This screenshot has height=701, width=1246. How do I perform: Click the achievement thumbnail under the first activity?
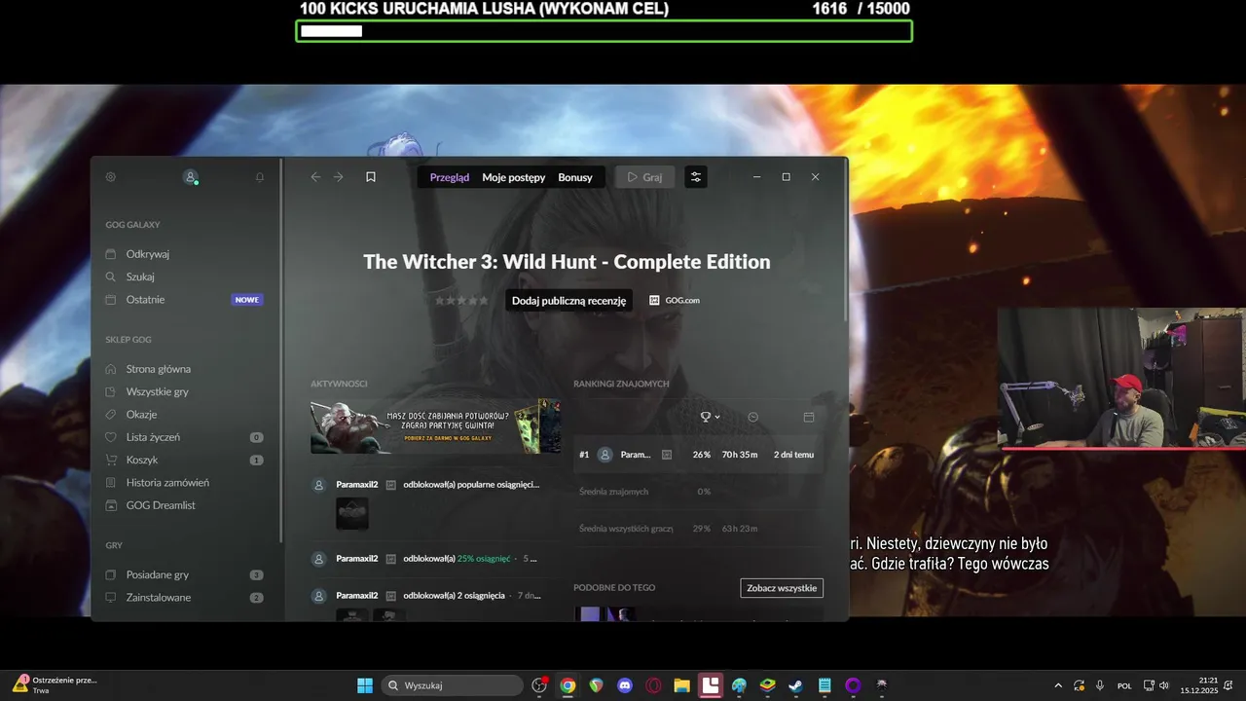(352, 514)
